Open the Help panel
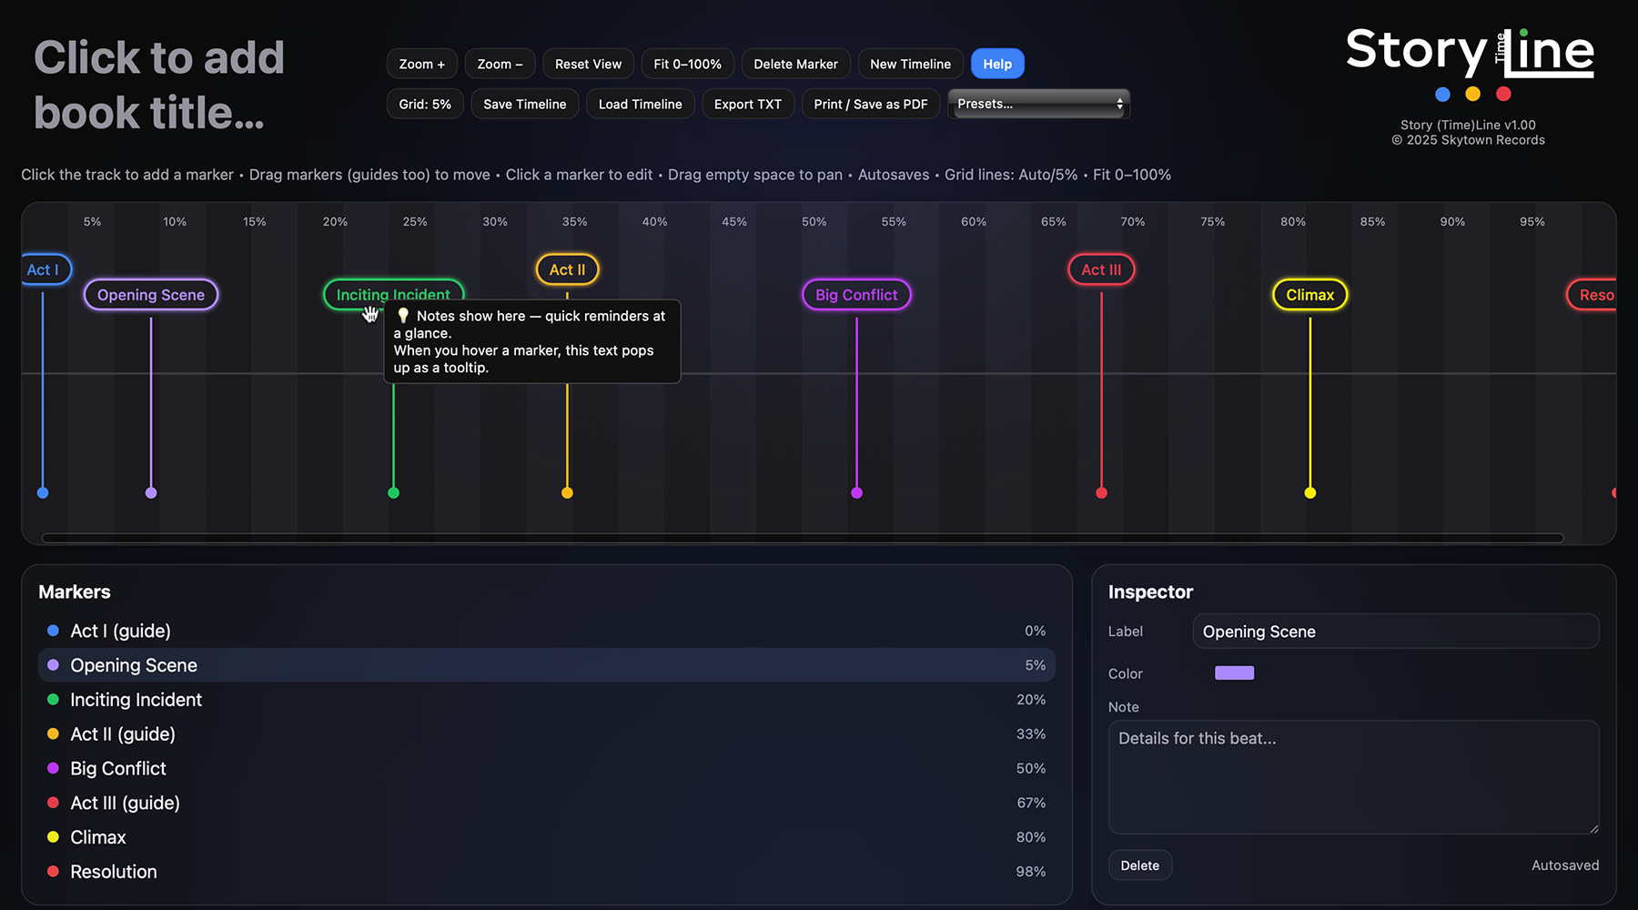The height and width of the screenshot is (910, 1638). coord(996,64)
